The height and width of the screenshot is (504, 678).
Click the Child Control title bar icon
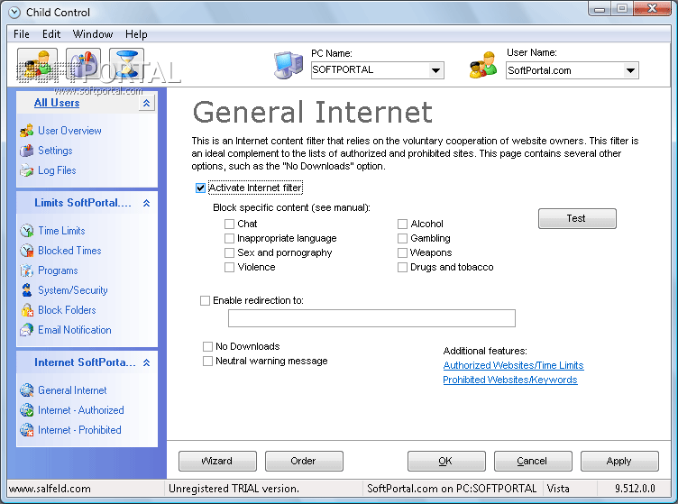click(x=14, y=12)
